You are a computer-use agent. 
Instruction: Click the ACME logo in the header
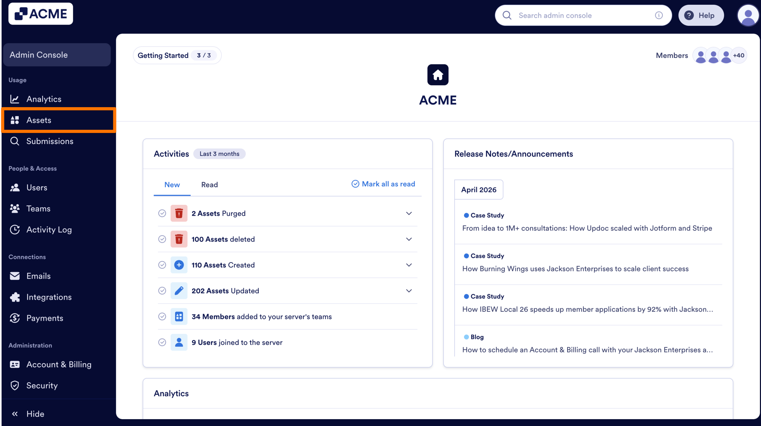click(x=41, y=14)
